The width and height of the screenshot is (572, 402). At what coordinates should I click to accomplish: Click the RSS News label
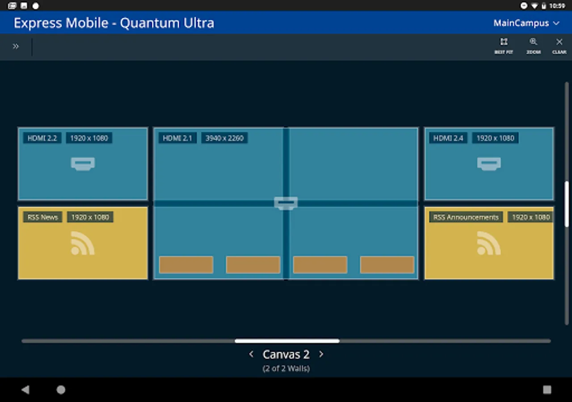pos(43,217)
